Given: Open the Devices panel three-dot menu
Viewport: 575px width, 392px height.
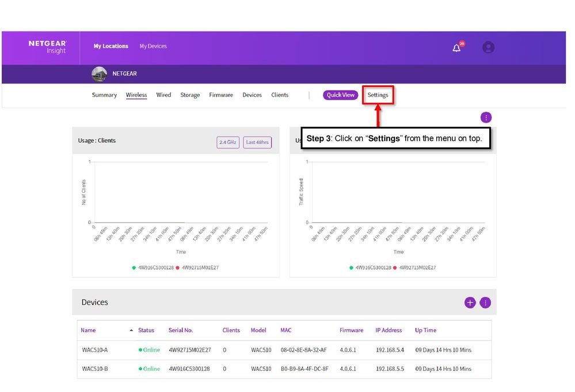Looking at the screenshot, I should click(x=485, y=303).
